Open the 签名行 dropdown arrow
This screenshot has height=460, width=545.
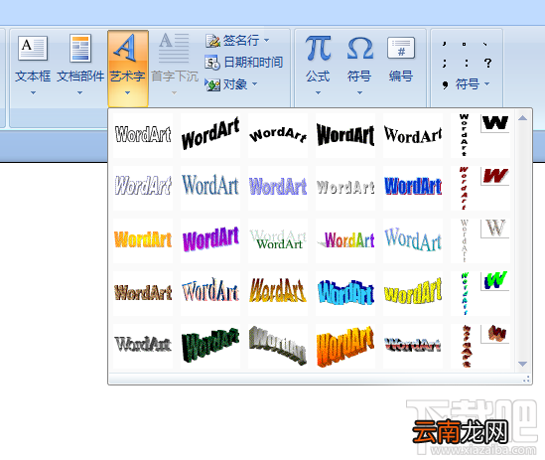click(x=267, y=41)
